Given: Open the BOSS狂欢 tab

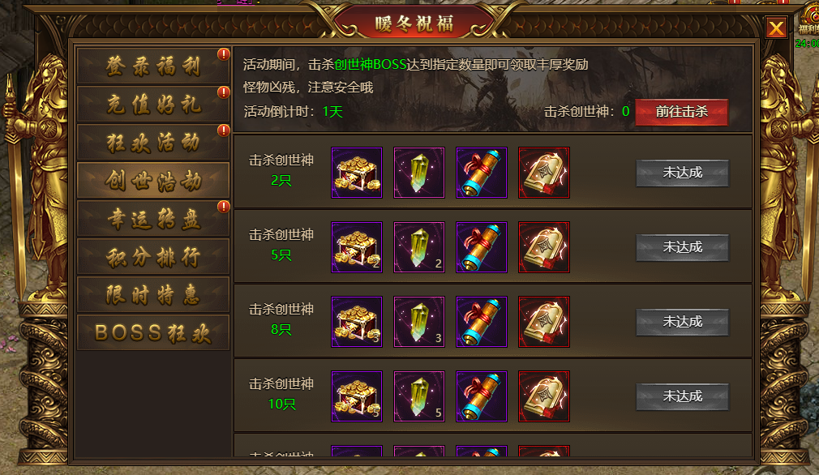Looking at the screenshot, I should (153, 332).
